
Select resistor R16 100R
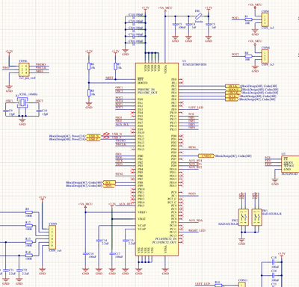(29, 256)
